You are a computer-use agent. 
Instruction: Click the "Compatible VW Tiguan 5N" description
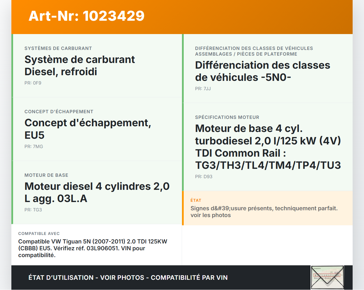93,249
